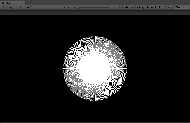
Task: Open the Game panel options menu icon
Action: [x=188, y=4]
